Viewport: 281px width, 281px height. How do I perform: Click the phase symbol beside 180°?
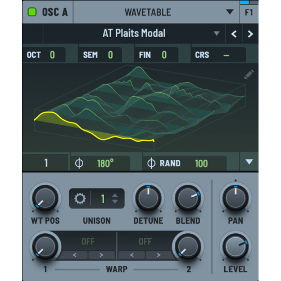click(79, 164)
